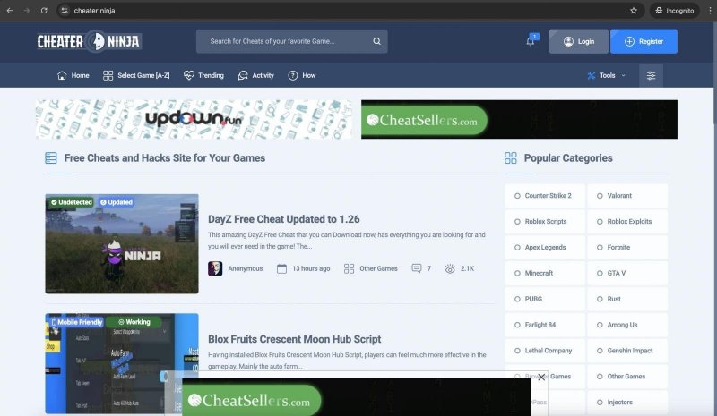The image size is (717, 416).
Task: Click the Cheater Ninja logo
Action: pyautogui.click(x=89, y=41)
